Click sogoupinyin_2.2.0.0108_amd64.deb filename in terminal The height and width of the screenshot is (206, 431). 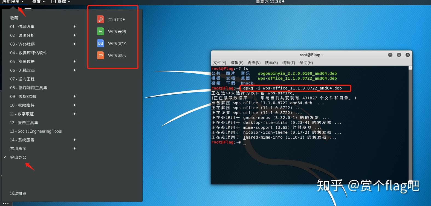point(297,73)
